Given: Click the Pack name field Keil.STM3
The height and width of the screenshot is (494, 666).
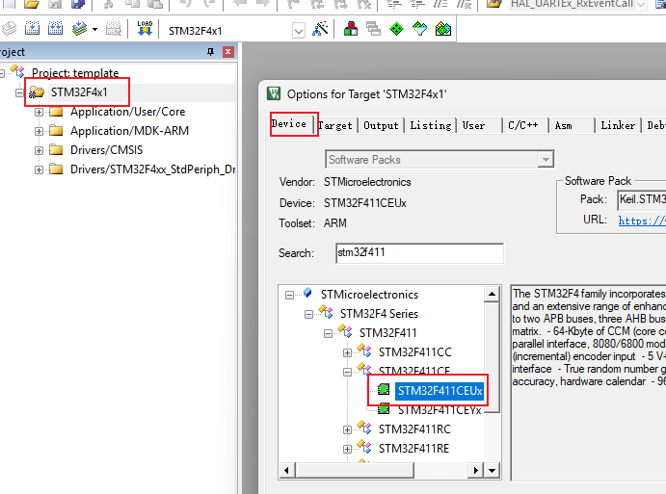Looking at the screenshot, I should (641, 199).
